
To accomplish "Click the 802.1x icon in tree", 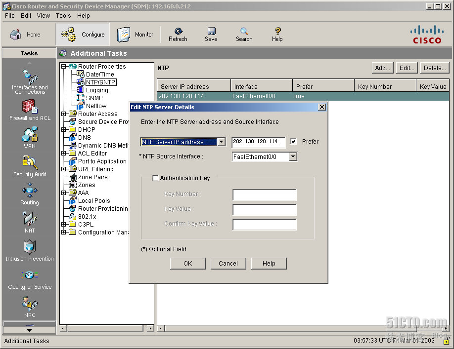I will [x=72, y=216].
